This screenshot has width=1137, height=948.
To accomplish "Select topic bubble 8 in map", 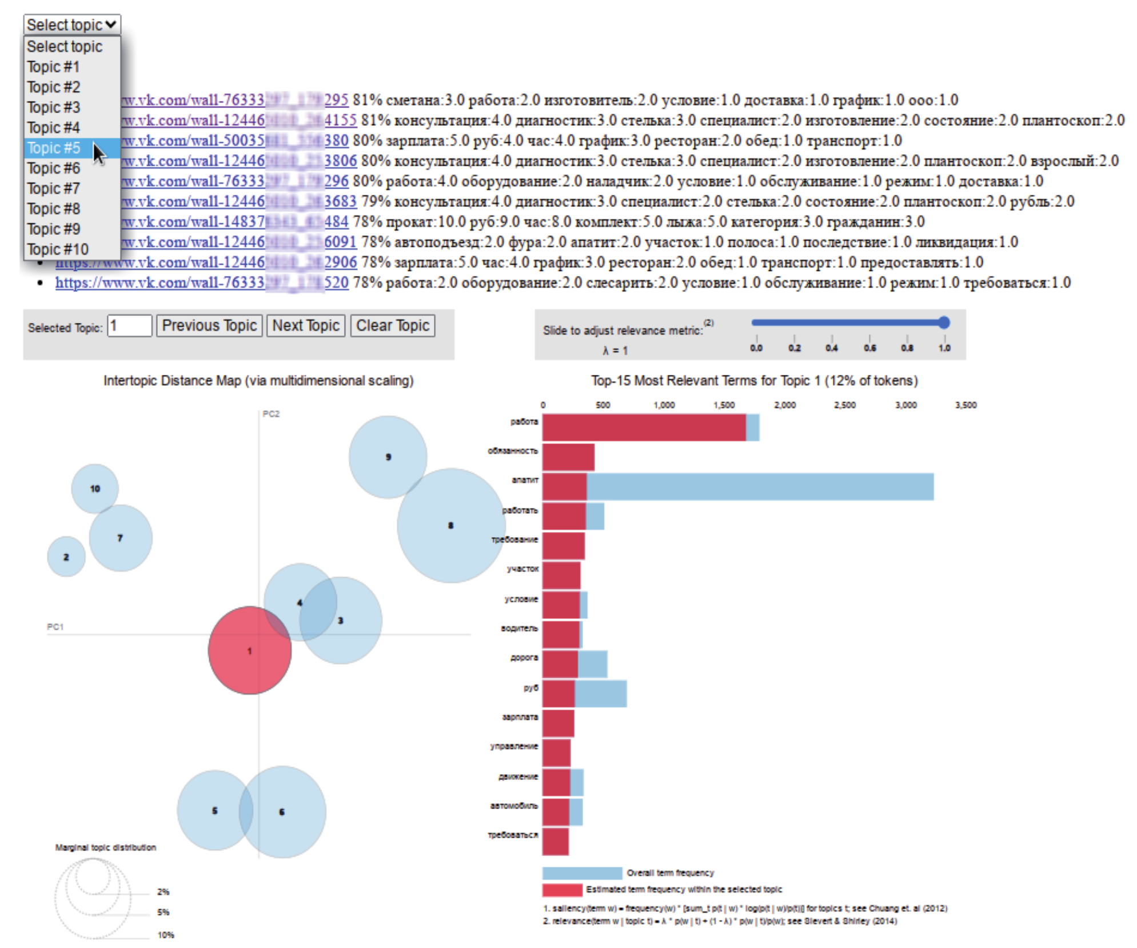I will pyautogui.click(x=450, y=525).
